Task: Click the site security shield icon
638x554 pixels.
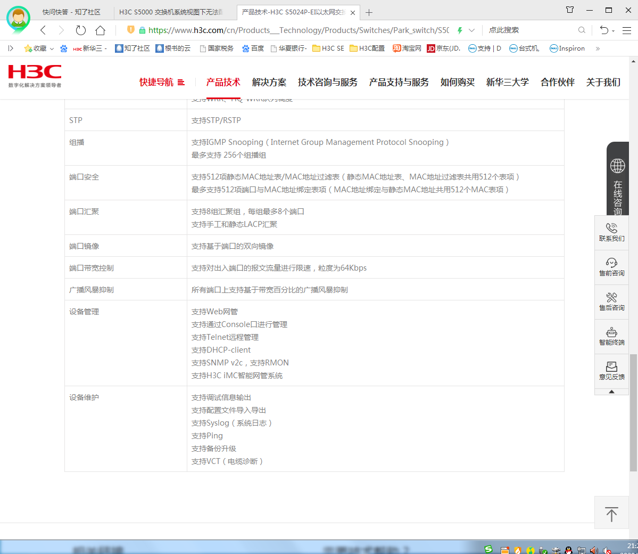Action: (x=130, y=30)
